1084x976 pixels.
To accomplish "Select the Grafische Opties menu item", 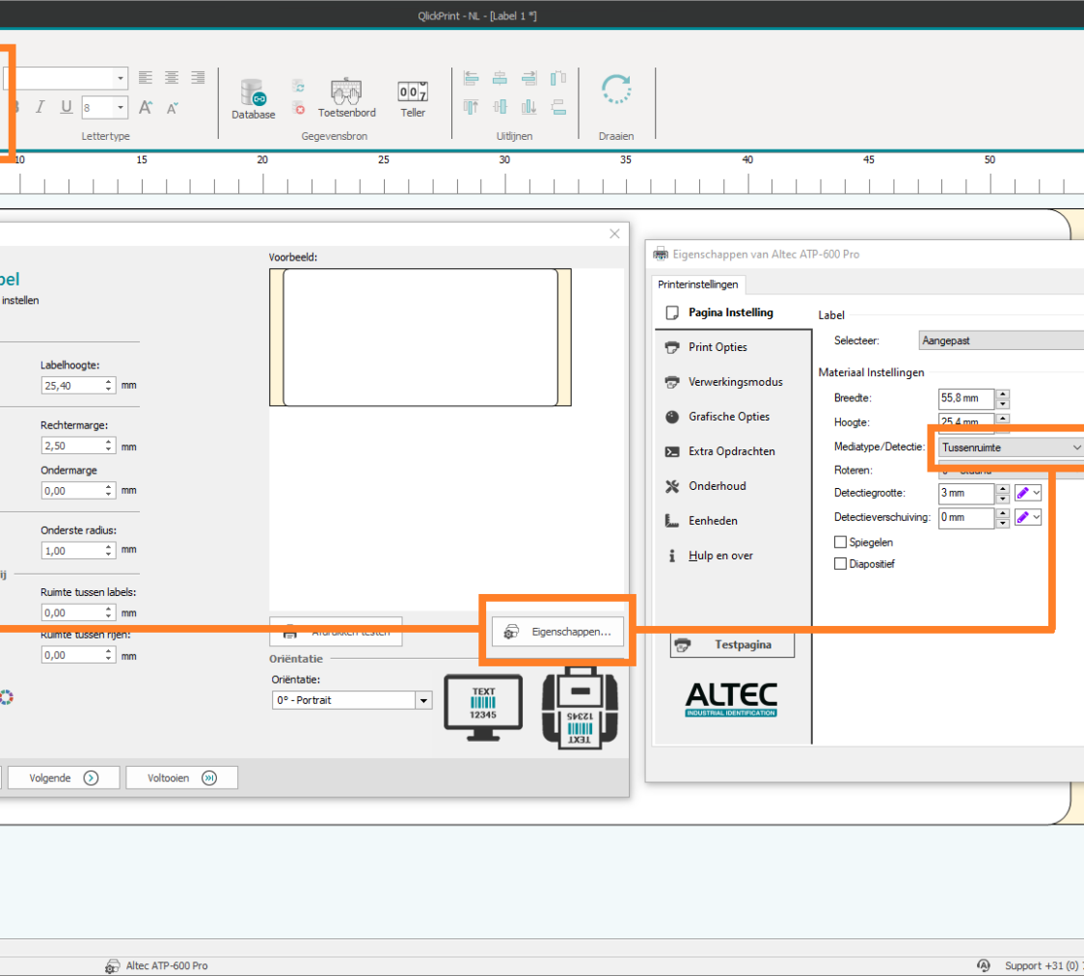I will (x=728, y=417).
